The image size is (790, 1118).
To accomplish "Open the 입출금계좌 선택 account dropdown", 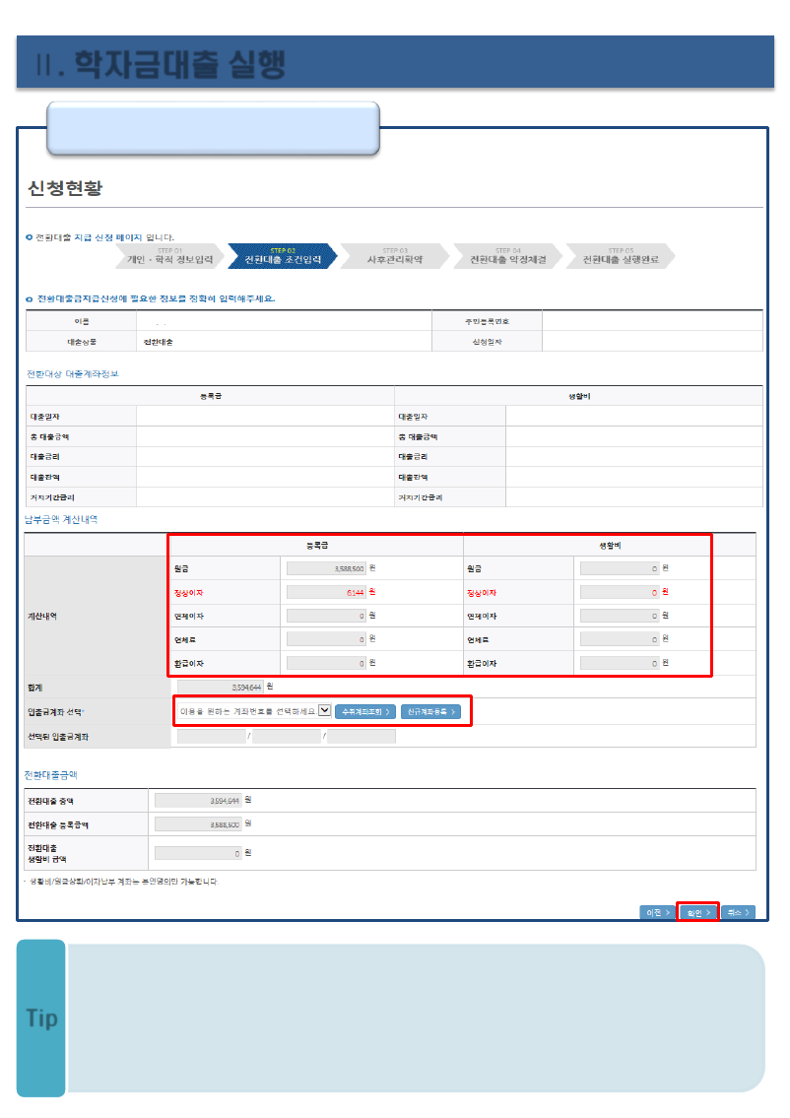I will click(x=324, y=710).
